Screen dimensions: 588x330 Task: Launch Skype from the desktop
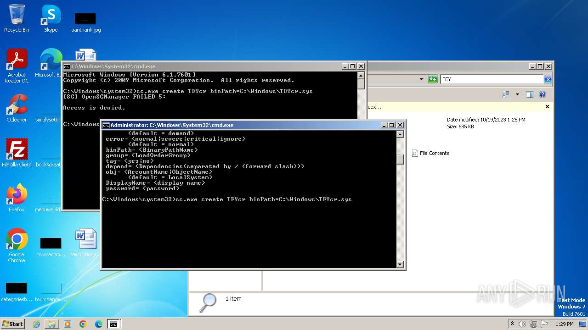pyautogui.click(x=51, y=18)
